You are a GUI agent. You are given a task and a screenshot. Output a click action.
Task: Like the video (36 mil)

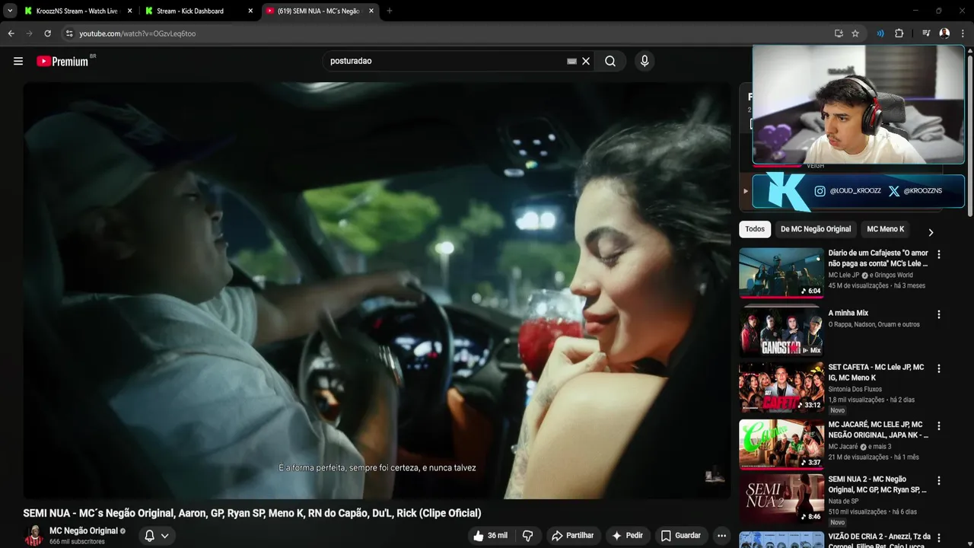click(x=490, y=536)
